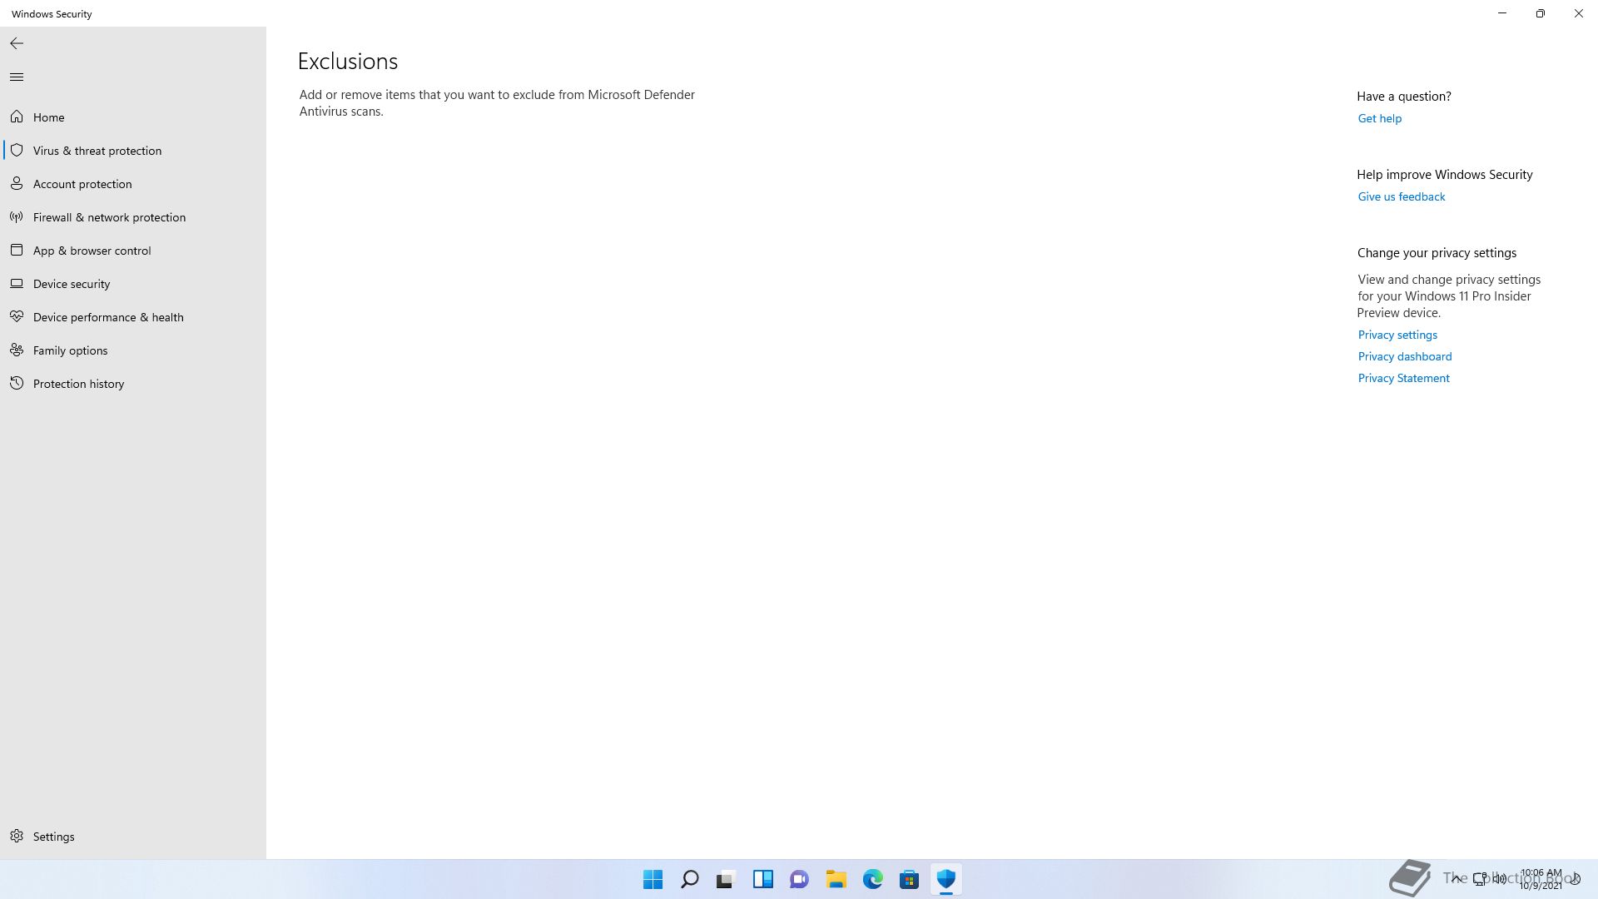Open Firewall & network protection
The height and width of the screenshot is (899, 1598).
pos(133,217)
